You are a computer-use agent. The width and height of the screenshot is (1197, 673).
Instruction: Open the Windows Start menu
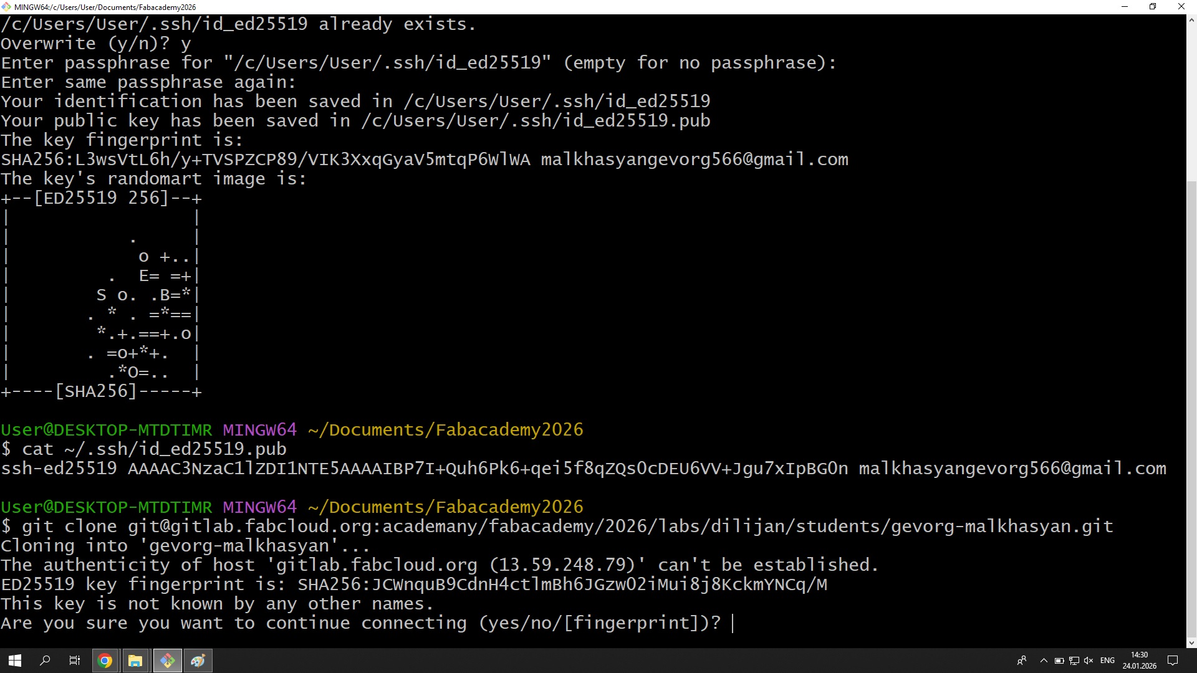pyautogui.click(x=15, y=661)
